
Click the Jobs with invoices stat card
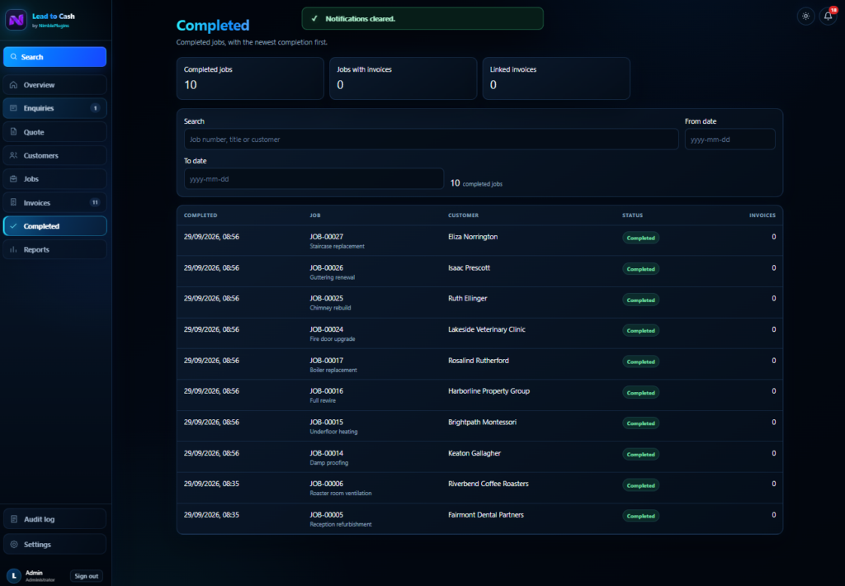(x=403, y=78)
